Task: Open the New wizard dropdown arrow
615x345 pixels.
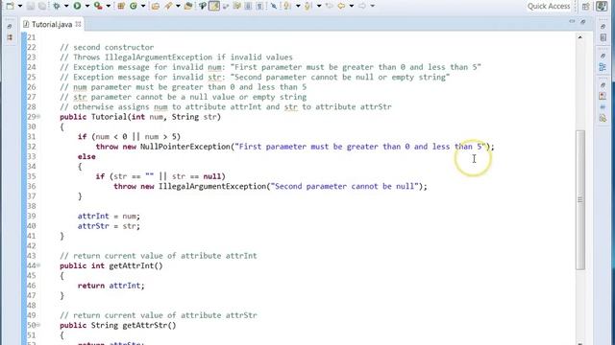Action: coord(20,6)
